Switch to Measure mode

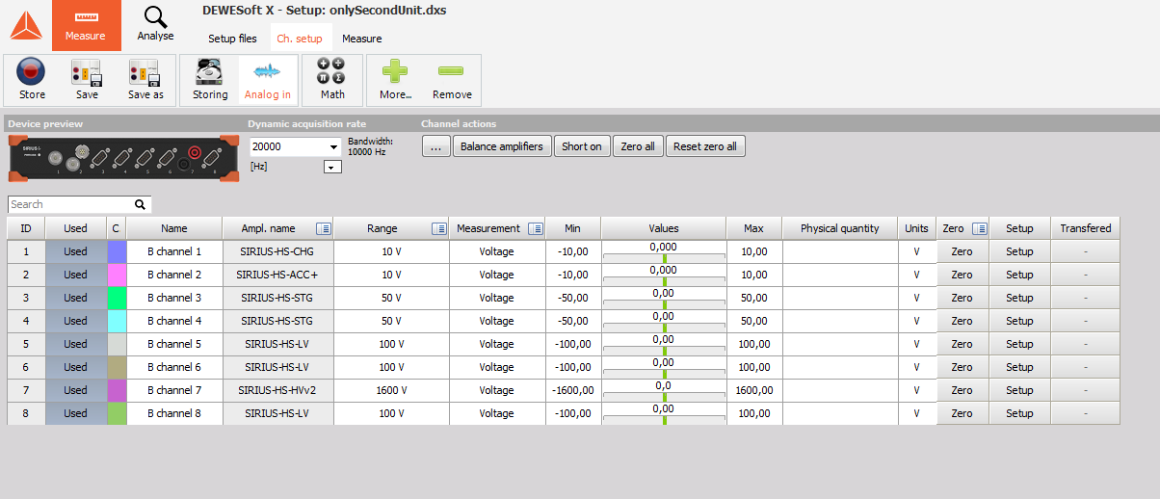tap(86, 25)
